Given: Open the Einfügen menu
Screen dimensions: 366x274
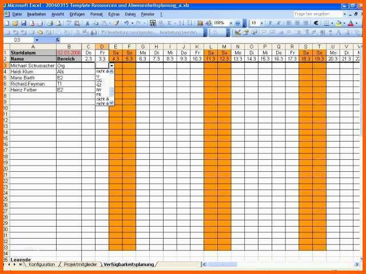Looking at the screenshot, I should (x=77, y=14).
